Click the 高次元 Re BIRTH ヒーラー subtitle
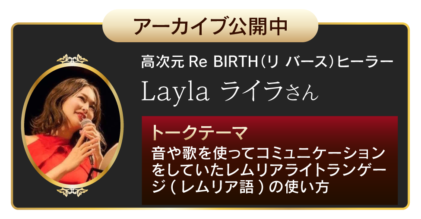The width and height of the screenshot is (421, 219). pos(267,62)
